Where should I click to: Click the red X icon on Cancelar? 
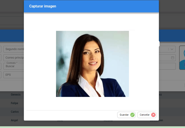point(153,115)
